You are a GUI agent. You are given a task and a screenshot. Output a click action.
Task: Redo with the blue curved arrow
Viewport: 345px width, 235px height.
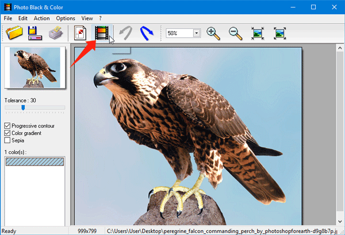point(147,33)
